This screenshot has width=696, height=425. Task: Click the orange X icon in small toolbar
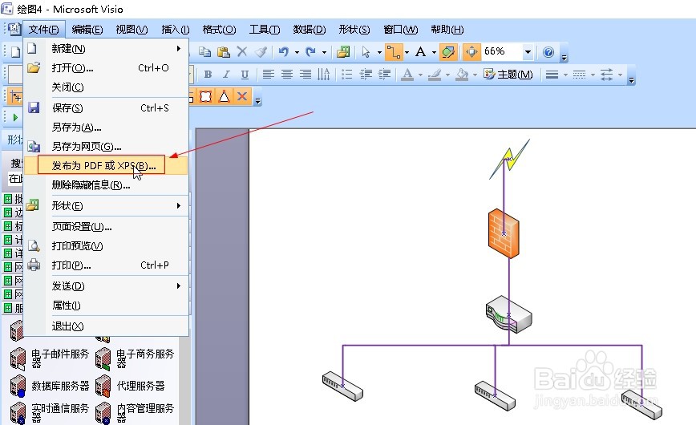242,96
